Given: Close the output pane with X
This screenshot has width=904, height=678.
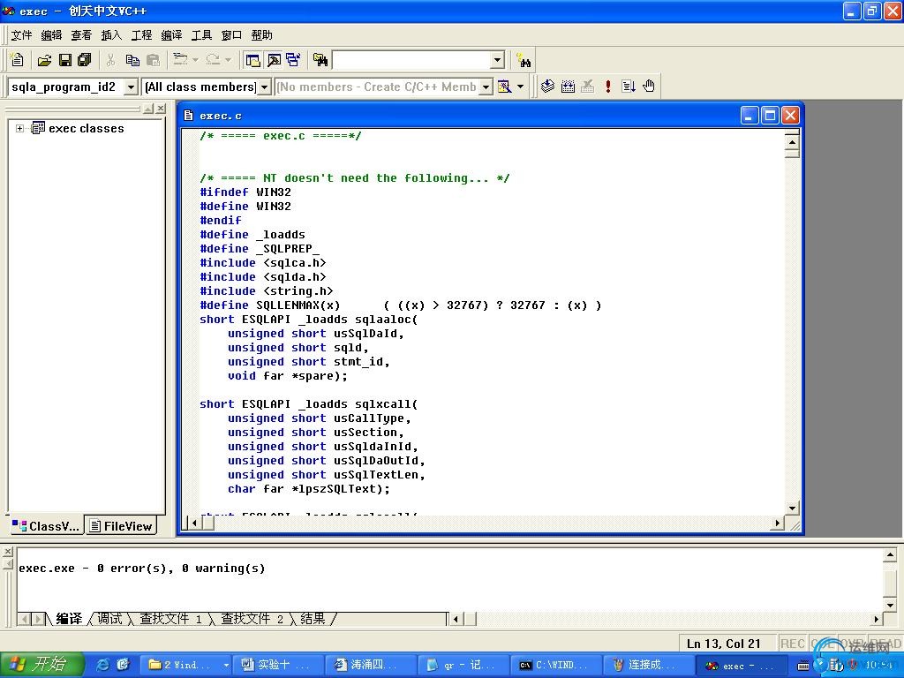Looking at the screenshot, I should tap(8, 552).
